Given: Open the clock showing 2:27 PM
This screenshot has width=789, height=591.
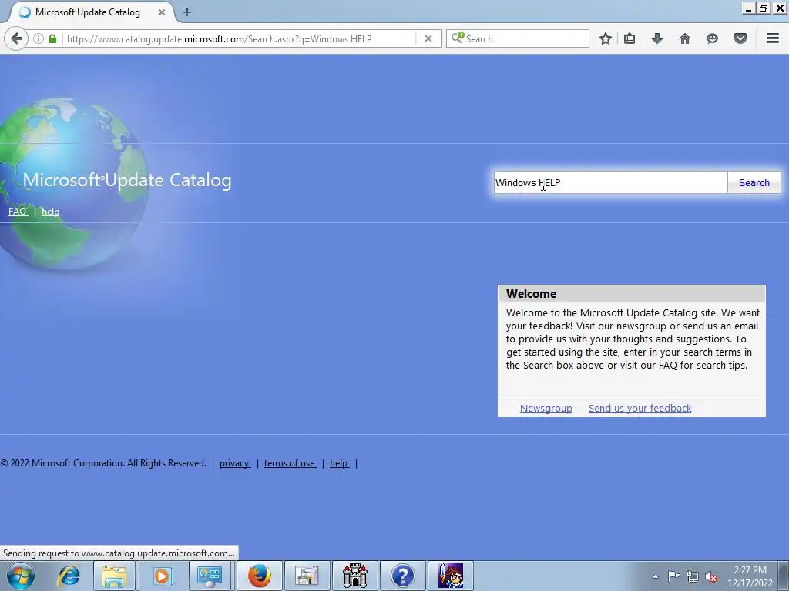Looking at the screenshot, I should (750, 576).
